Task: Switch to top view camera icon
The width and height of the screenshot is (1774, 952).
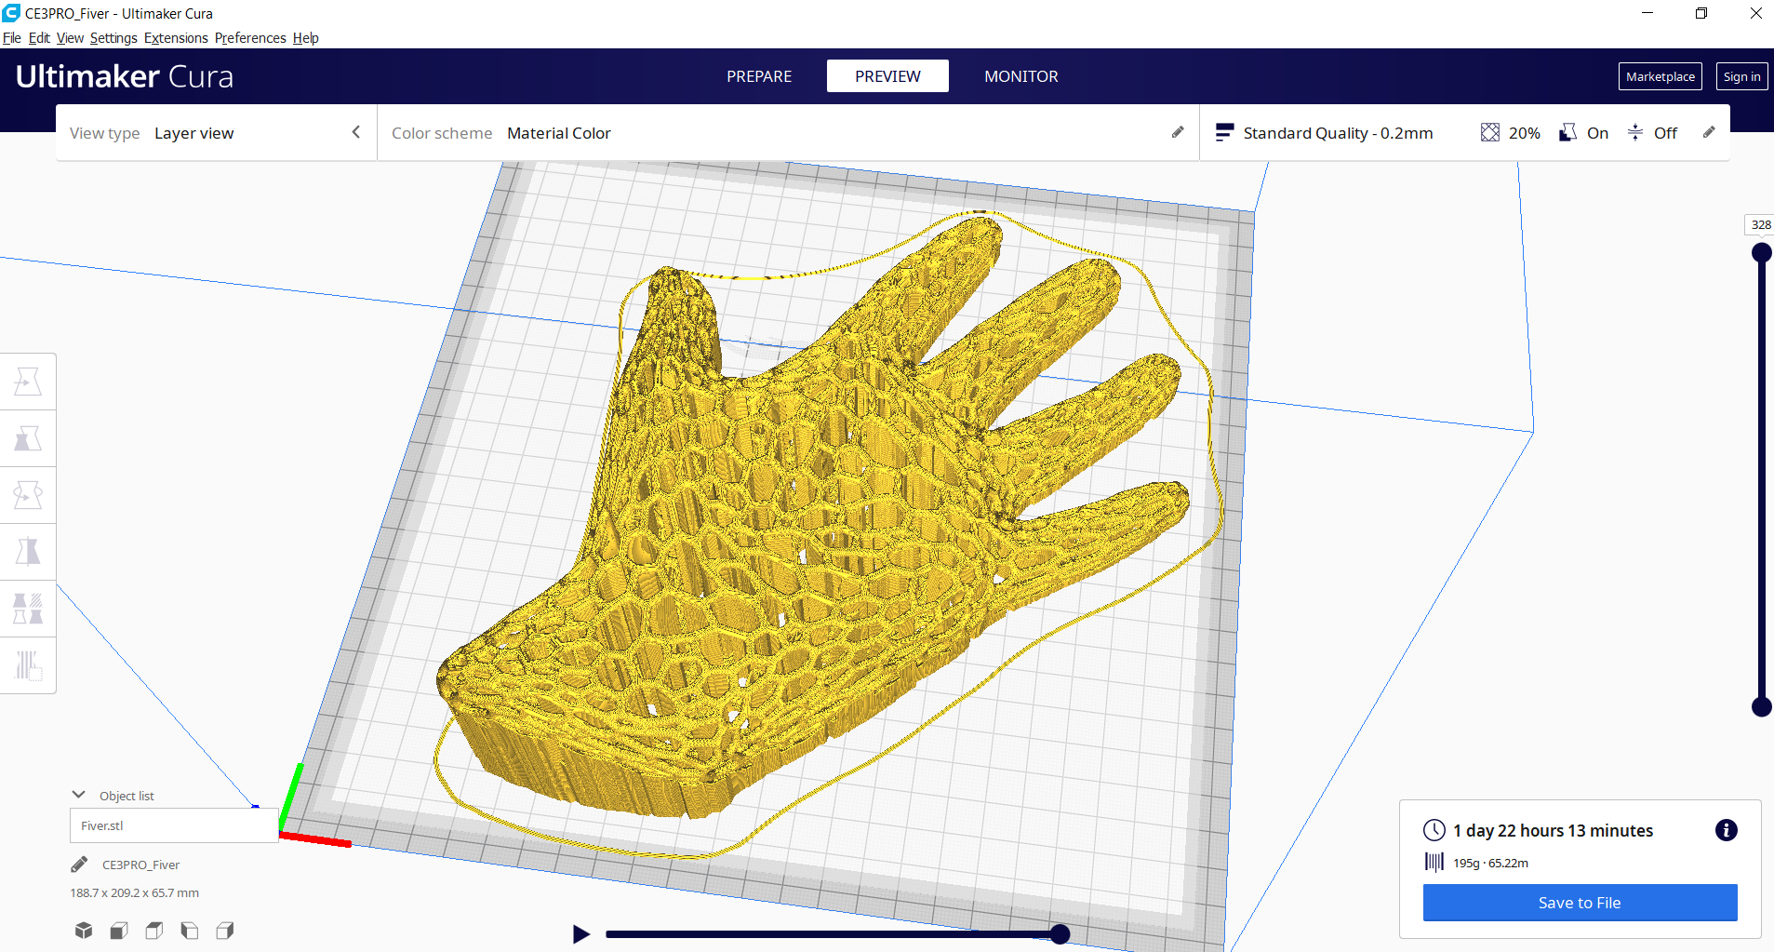Action: pos(154,930)
